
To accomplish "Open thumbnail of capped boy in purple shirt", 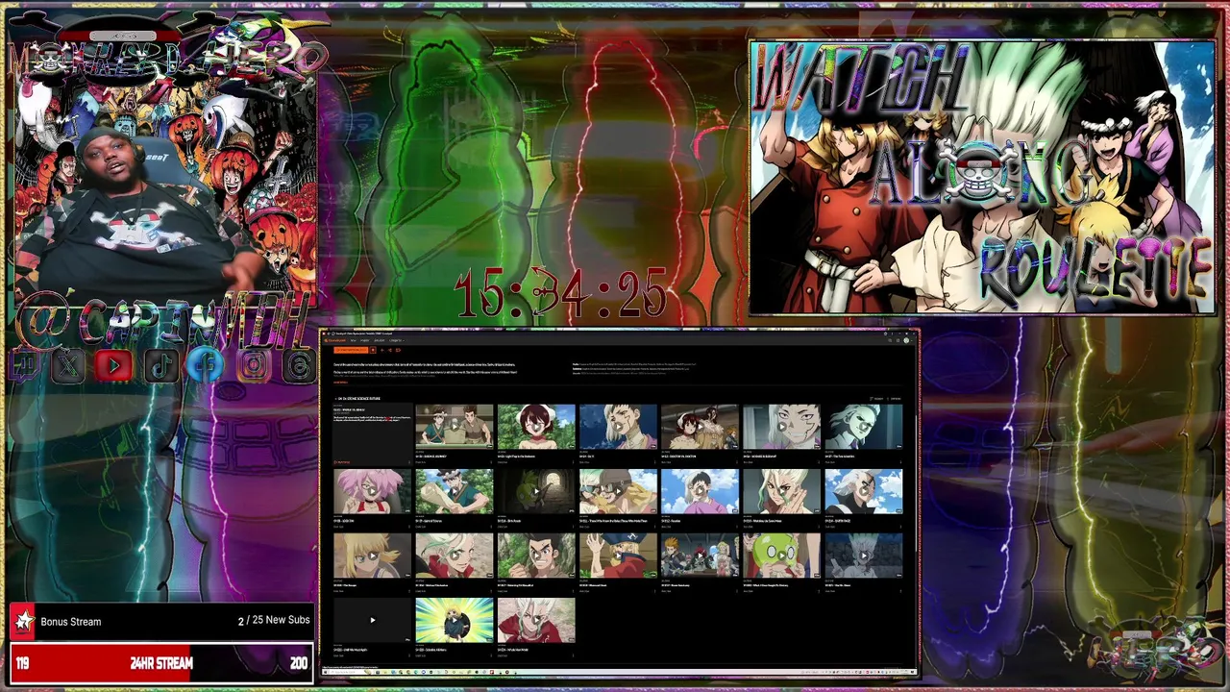I will (700, 491).
